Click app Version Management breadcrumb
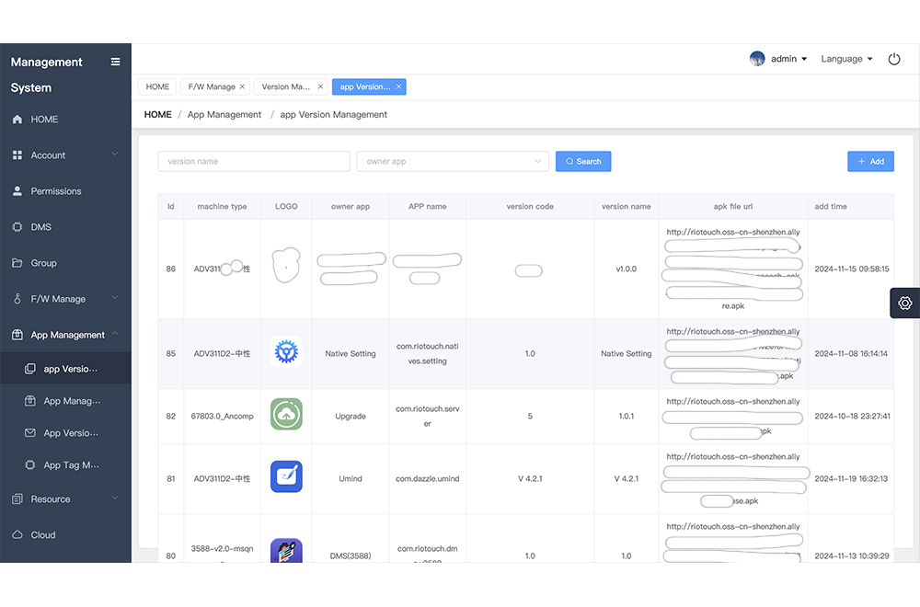 pos(333,114)
